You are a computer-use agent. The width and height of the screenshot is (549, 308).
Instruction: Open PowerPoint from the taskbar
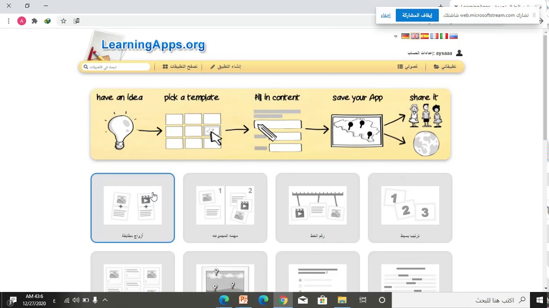point(244,300)
